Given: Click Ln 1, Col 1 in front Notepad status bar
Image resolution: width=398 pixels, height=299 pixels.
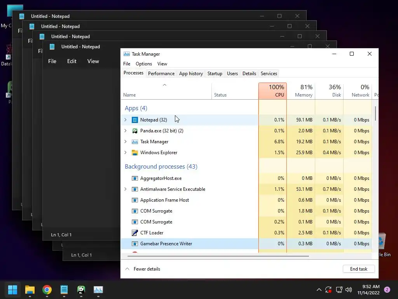Looking at the screenshot, I should 61,235.
